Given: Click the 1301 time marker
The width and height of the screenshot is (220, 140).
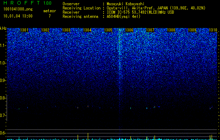Looking at the screenshot, I should point(24,30).
